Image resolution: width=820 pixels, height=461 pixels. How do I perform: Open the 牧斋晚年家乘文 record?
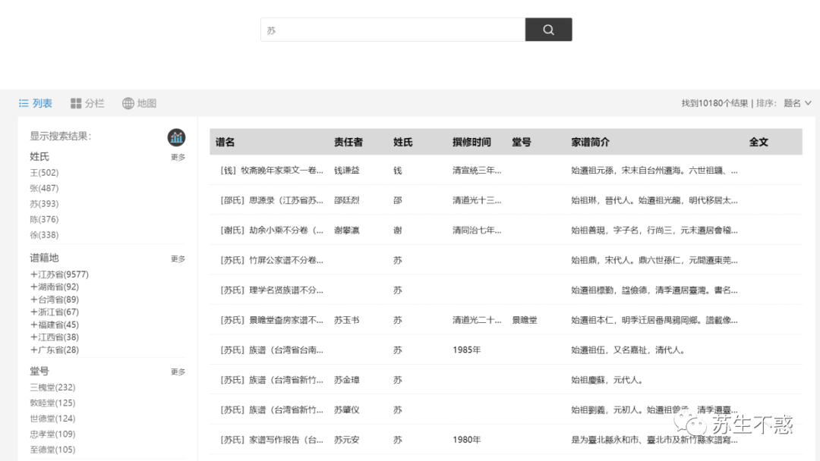(x=271, y=171)
